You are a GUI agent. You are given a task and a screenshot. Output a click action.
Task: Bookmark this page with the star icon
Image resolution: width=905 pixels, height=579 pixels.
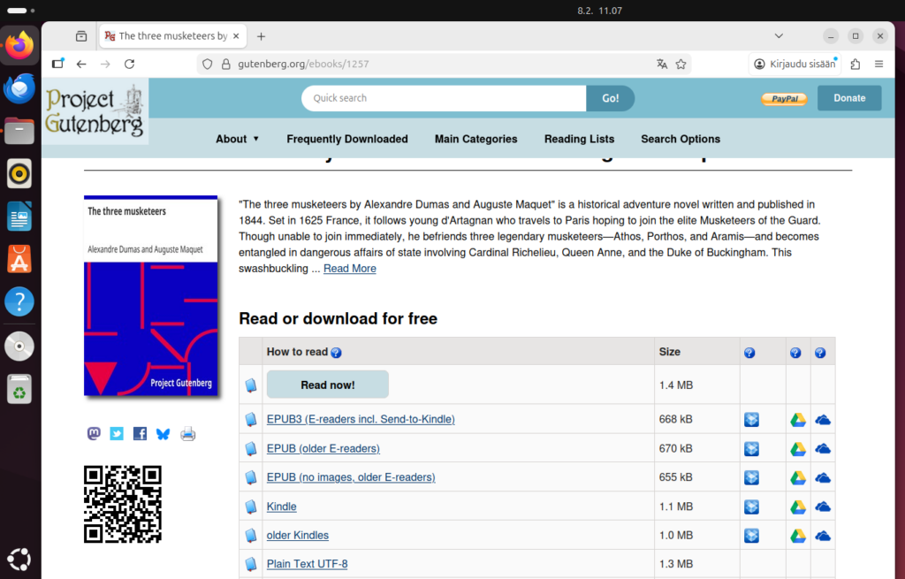(681, 64)
